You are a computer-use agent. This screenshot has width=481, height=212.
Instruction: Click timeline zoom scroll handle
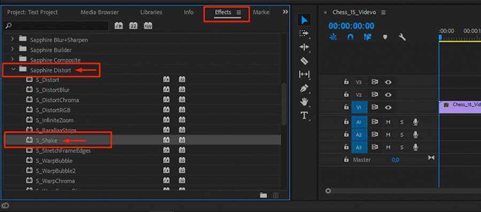click(x=328, y=191)
